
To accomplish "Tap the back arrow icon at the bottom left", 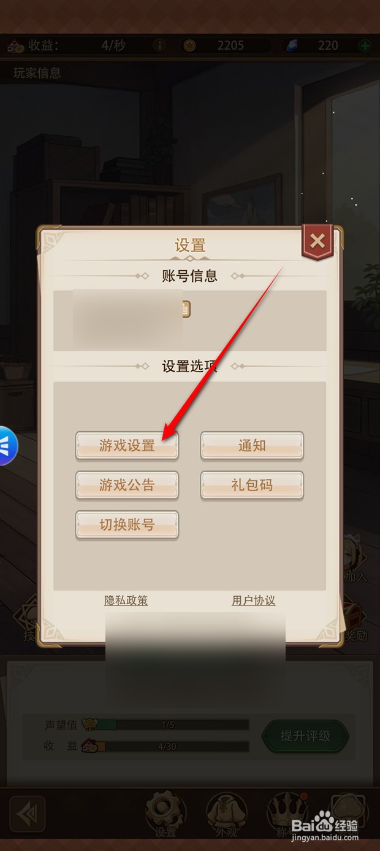I will tap(28, 814).
